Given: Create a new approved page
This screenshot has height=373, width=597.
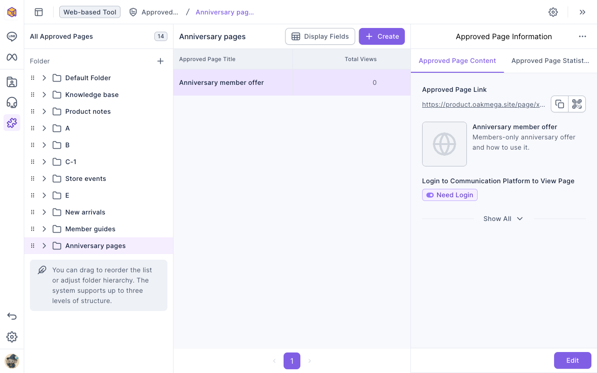Looking at the screenshot, I should click(382, 36).
